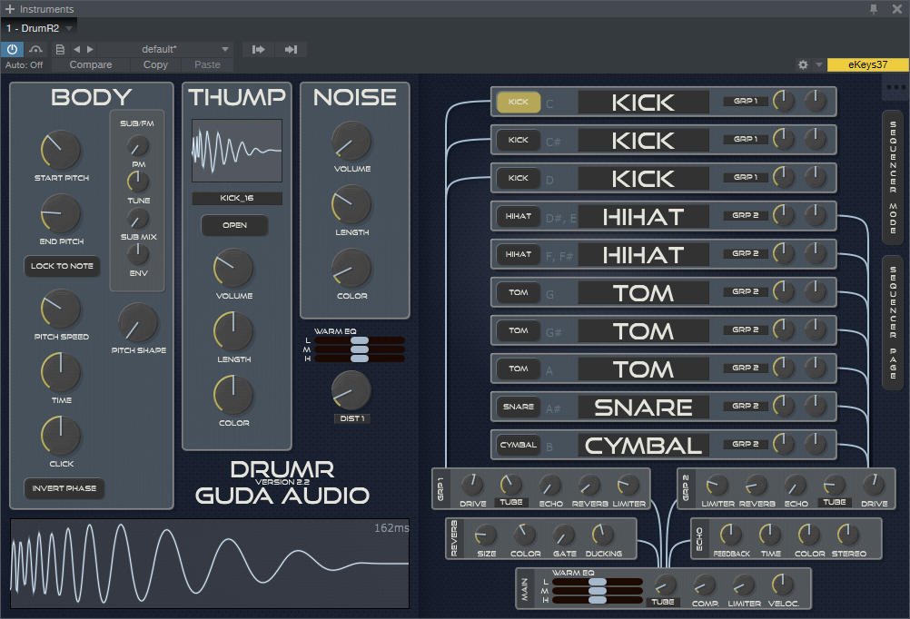Click the Compare button
Screen dimensions: 910x619
91,64
